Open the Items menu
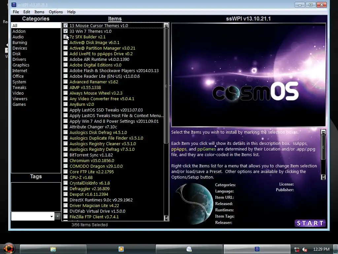This screenshot has height=254, width=338. pyautogui.click(x=39, y=12)
